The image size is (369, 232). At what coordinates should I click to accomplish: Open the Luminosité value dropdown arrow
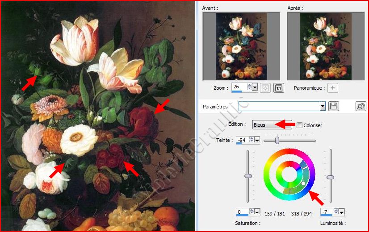[x=342, y=212]
